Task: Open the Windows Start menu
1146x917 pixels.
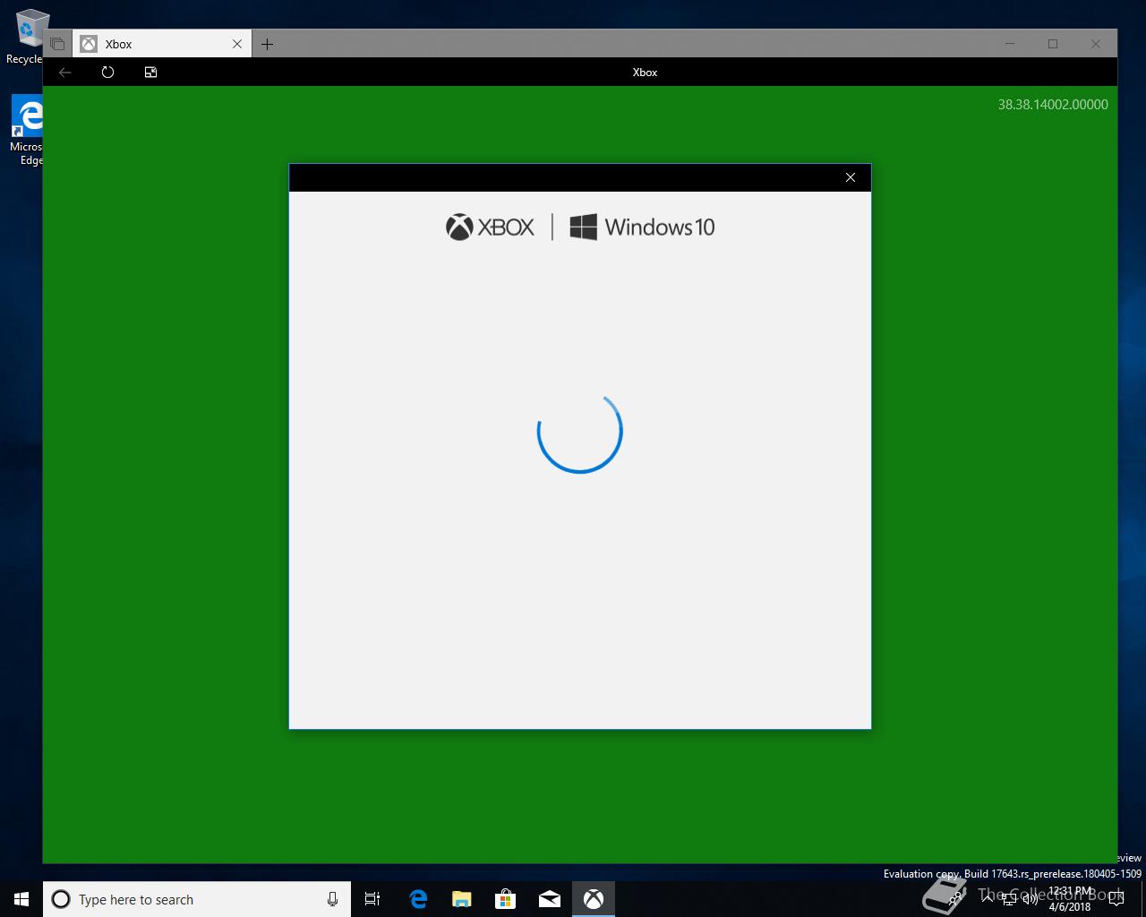Action: (x=21, y=899)
